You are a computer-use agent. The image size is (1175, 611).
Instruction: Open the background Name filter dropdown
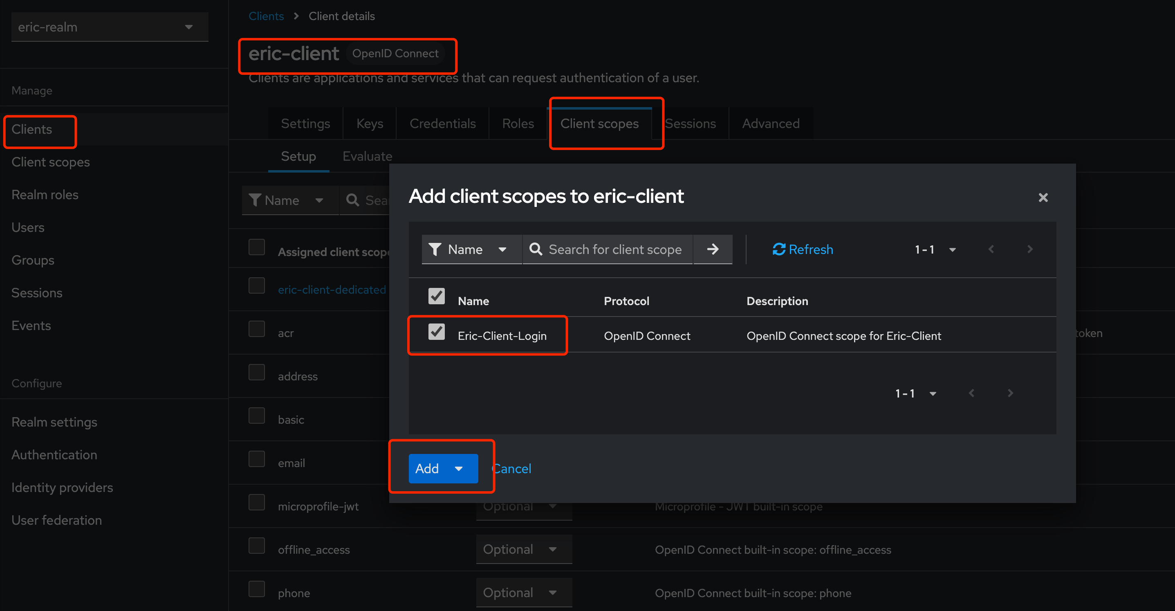290,200
